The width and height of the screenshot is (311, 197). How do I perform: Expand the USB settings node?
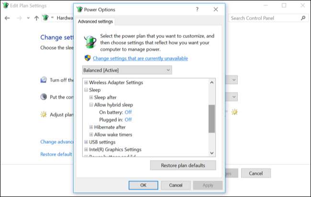tap(86, 142)
